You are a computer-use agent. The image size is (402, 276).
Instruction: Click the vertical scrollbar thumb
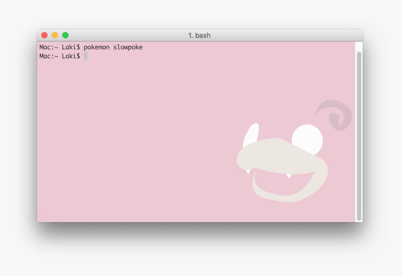tap(359, 136)
